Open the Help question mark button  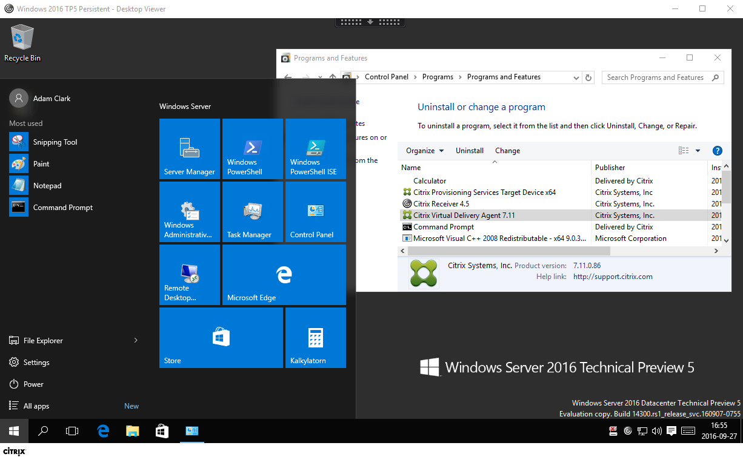click(718, 150)
